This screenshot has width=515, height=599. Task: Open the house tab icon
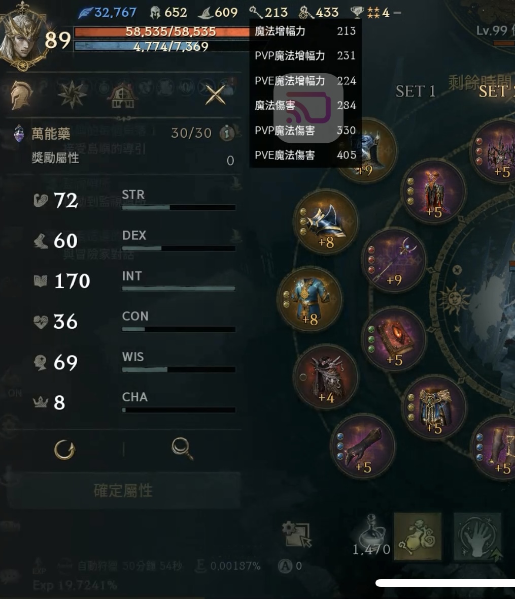[122, 95]
